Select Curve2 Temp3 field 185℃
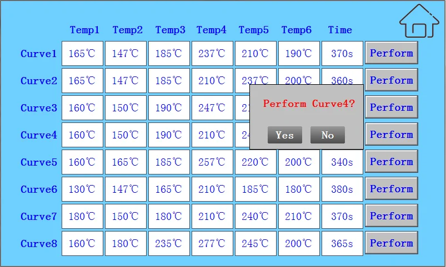Viewport: 446px width, 267px height. (x=169, y=80)
